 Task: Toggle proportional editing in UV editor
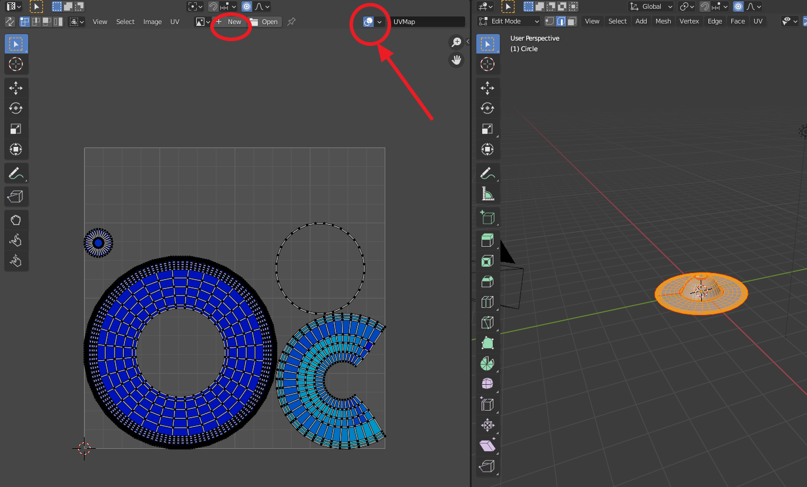247,6
